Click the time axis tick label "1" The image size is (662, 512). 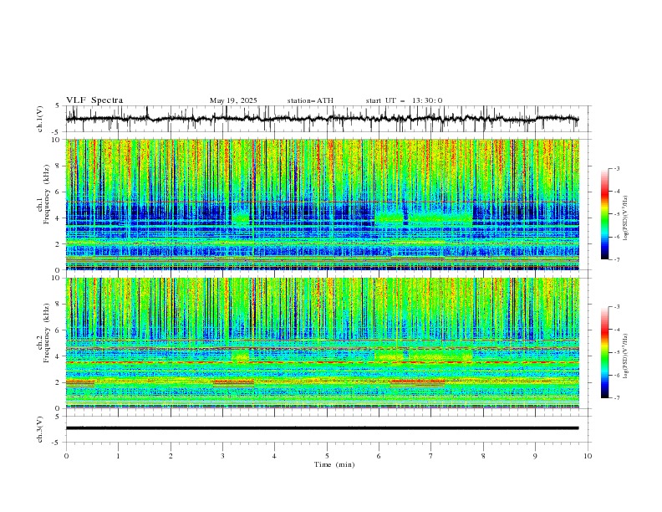[x=118, y=456]
